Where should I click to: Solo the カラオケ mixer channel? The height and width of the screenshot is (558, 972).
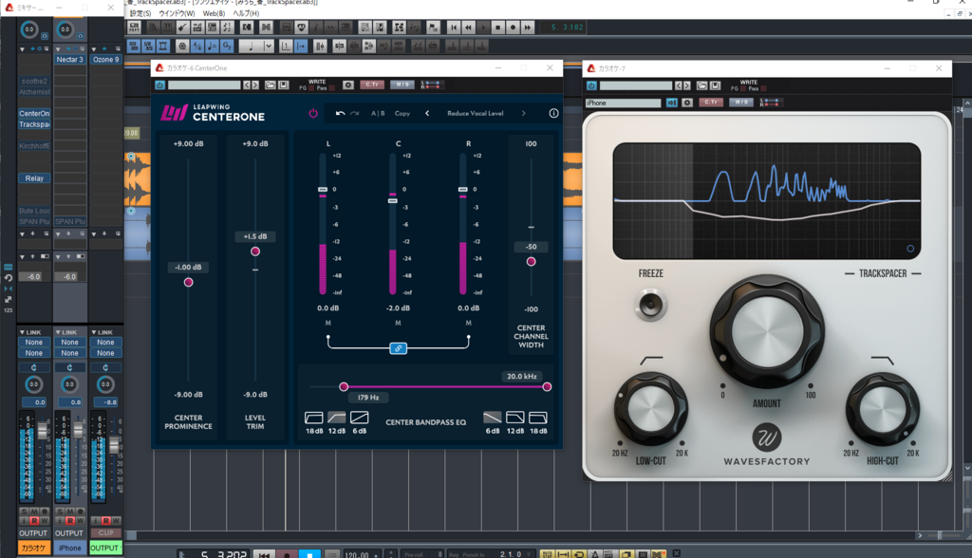pos(24,512)
